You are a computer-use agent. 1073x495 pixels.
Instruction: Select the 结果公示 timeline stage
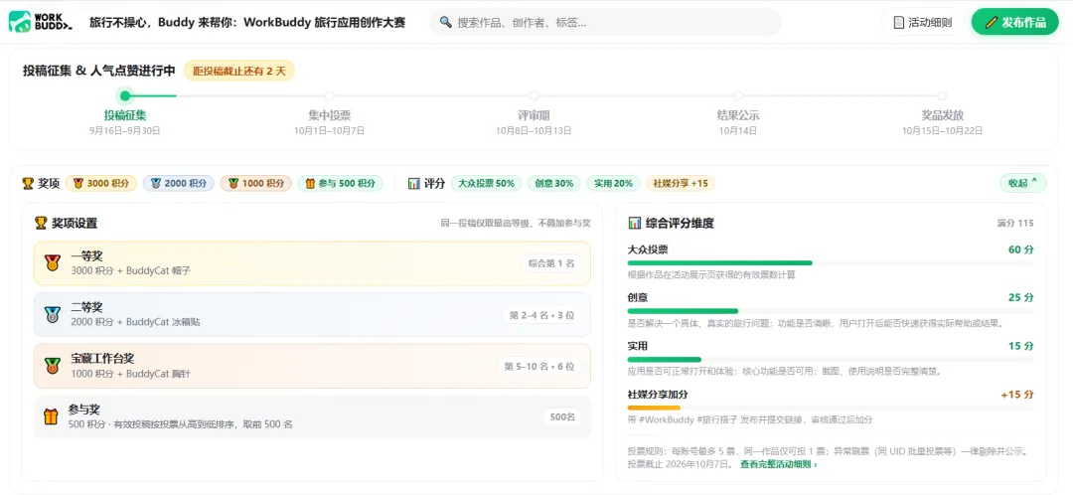click(737, 114)
